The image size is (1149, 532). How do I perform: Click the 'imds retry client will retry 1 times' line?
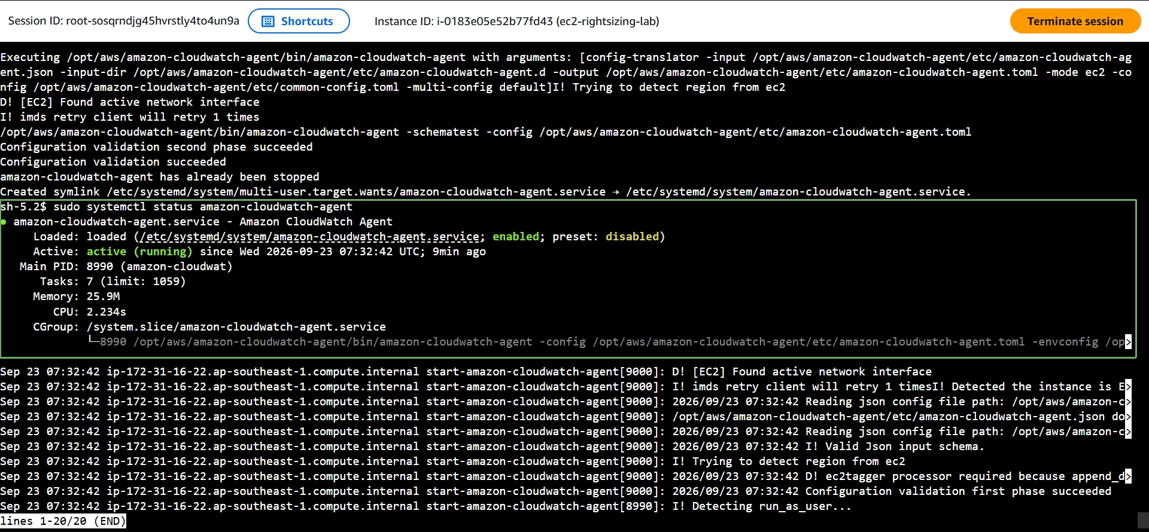[130, 117]
